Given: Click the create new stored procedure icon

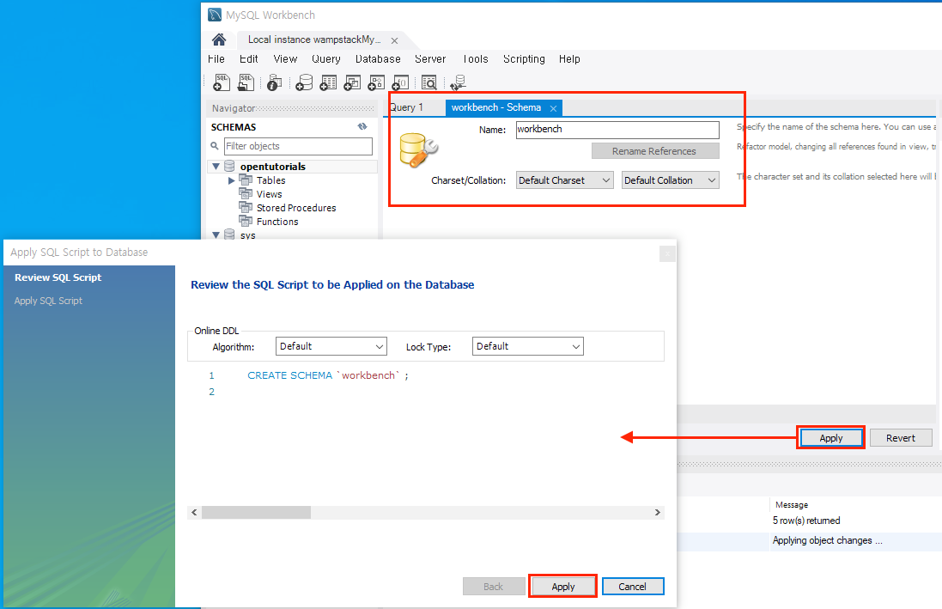Looking at the screenshot, I should [376, 82].
